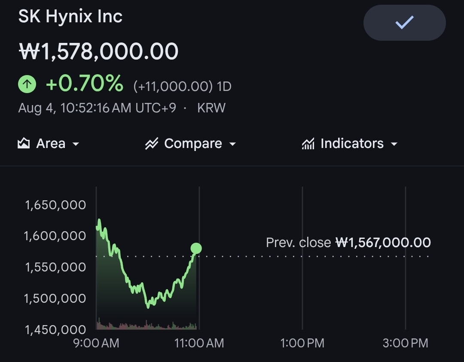The image size is (464, 362).
Task: Click the 1,450,000 axis label
Action: [x=55, y=330]
